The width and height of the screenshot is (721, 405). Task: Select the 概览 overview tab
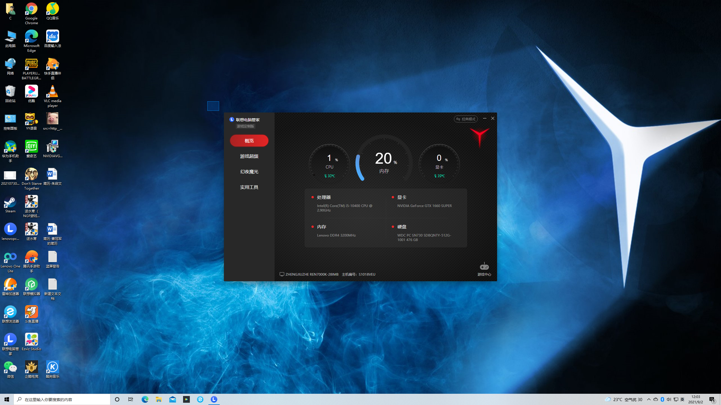coord(249,141)
